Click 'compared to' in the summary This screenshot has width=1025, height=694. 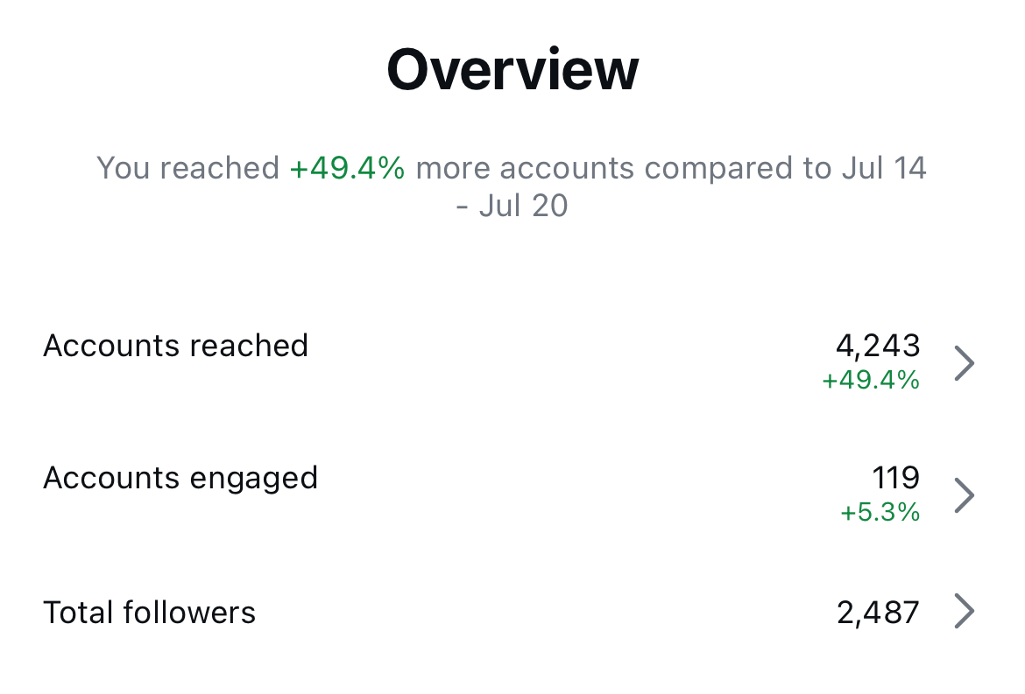pos(737,167)
